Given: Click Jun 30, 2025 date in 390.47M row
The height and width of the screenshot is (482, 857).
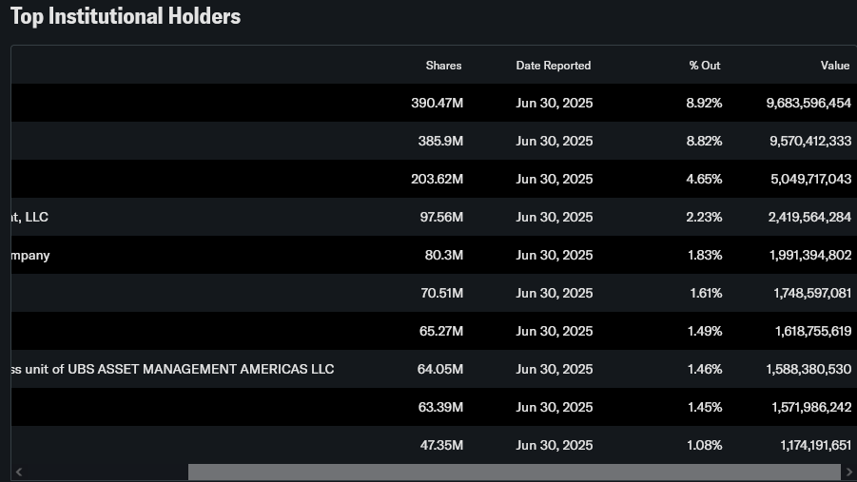Looking at the screenshot, I should click(x=555, y=103).
